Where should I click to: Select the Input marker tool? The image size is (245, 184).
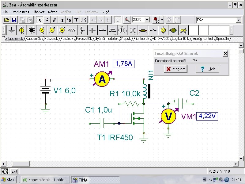pos(61,20)
